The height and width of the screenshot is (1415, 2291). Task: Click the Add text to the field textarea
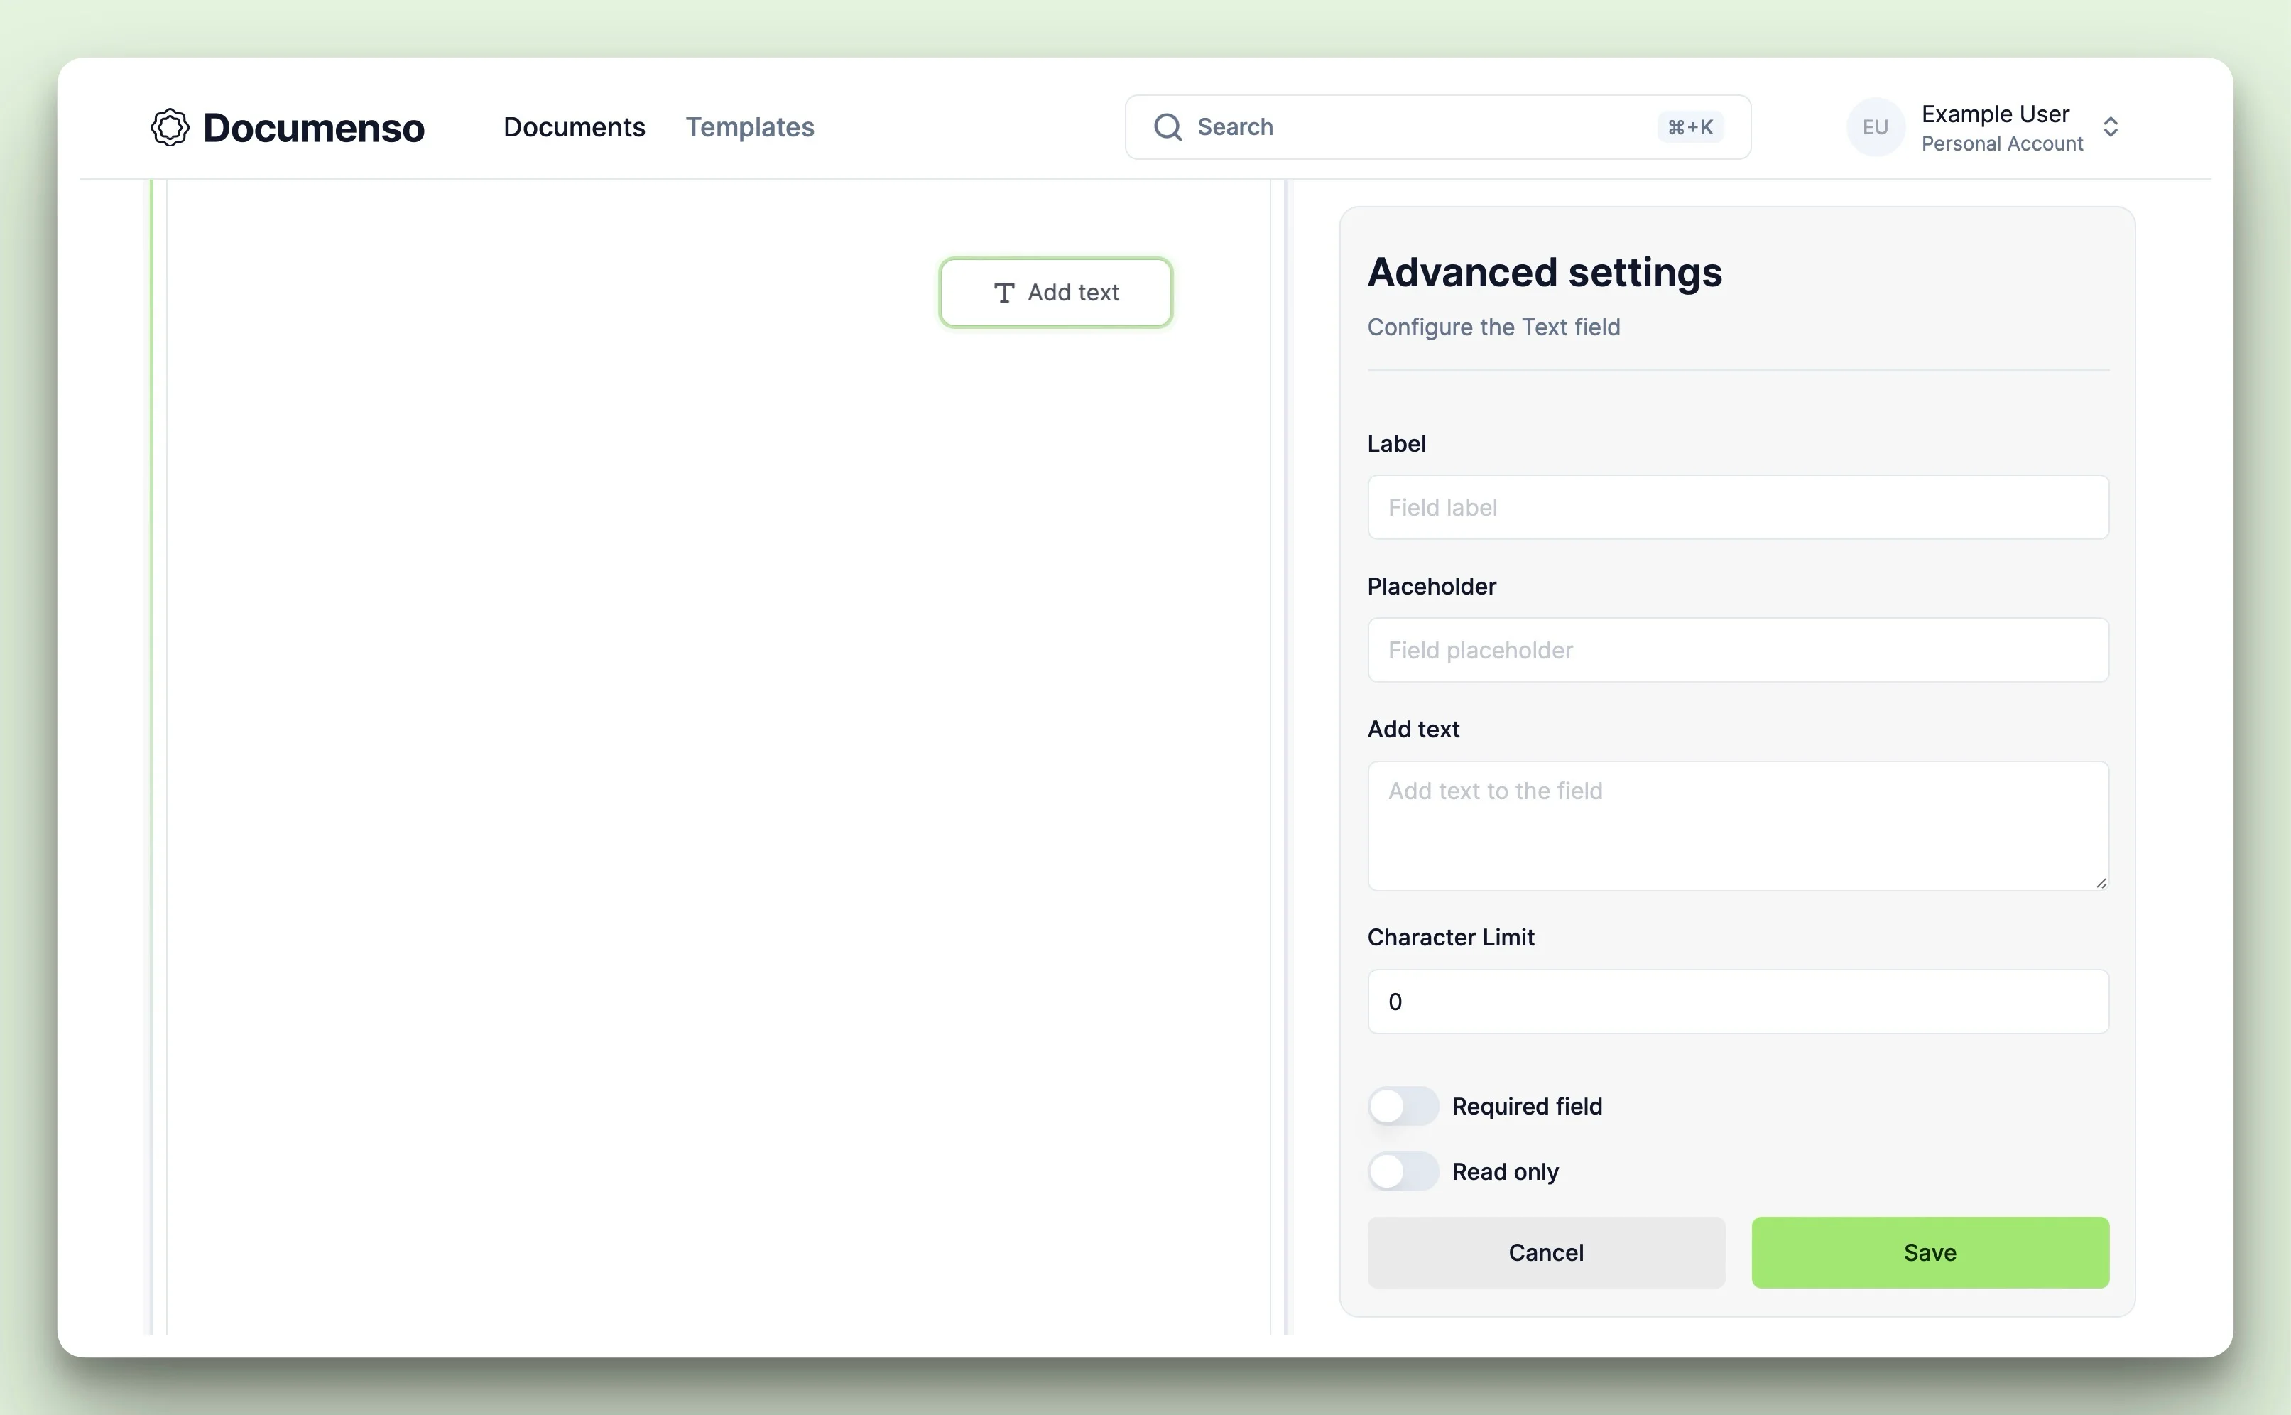coord(1737,825)
